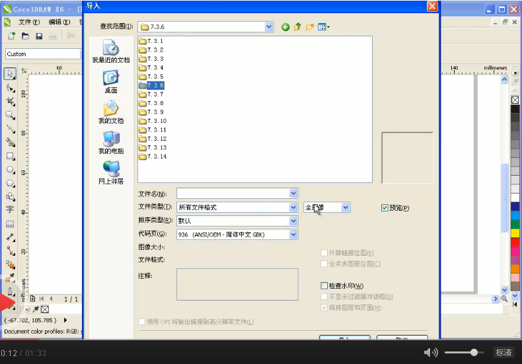
Task: Expand 代码页 936 GBK dropdown
Action: (x=293, y=235)
